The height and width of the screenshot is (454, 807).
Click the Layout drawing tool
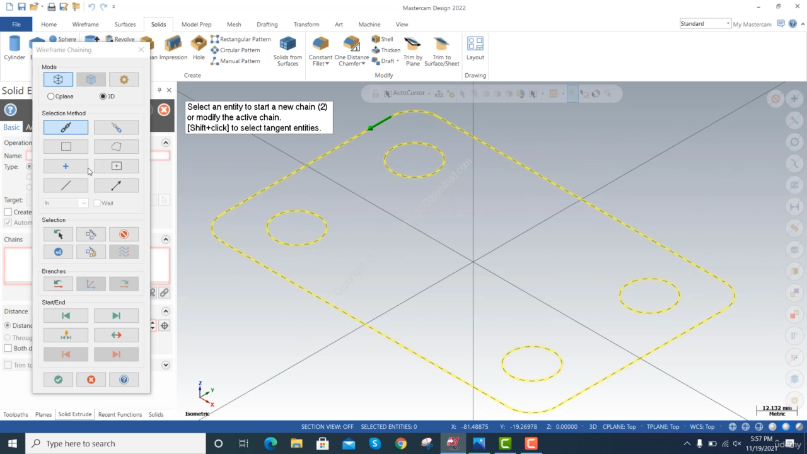475,48
